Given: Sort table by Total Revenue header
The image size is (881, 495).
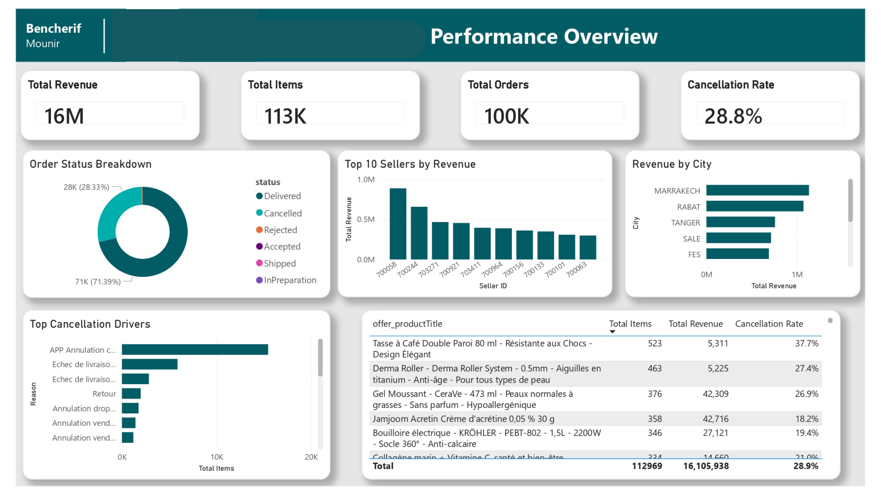Looking at the screenshot, I should point(695,324).
